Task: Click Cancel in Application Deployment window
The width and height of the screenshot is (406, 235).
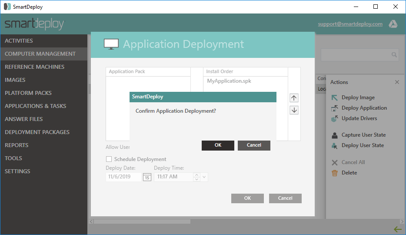Action: tap(285, 198)
